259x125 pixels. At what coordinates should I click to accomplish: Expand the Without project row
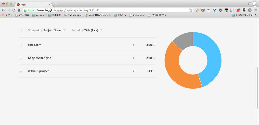click(x=20, y=71)
